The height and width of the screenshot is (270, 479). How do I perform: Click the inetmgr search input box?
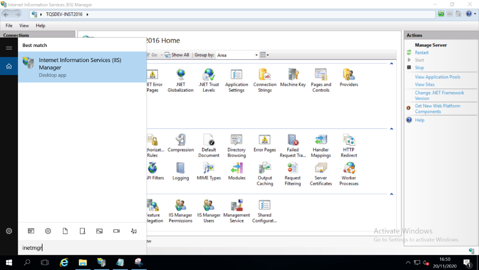[x=82, y=248]
